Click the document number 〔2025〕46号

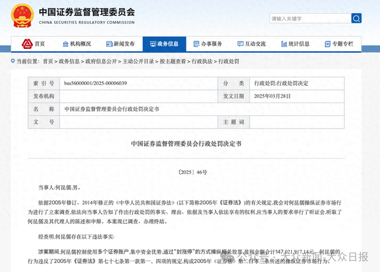tap(192, 172)
